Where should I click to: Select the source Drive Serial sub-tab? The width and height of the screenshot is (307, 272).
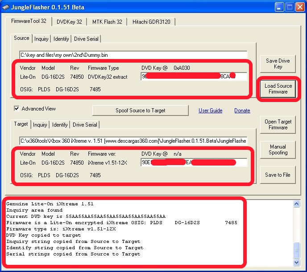tap(86, 39)
